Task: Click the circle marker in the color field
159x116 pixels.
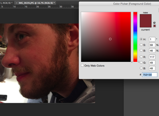Action: click(110, 39)
